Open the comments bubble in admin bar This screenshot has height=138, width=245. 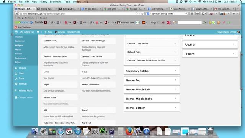point(38,32)
